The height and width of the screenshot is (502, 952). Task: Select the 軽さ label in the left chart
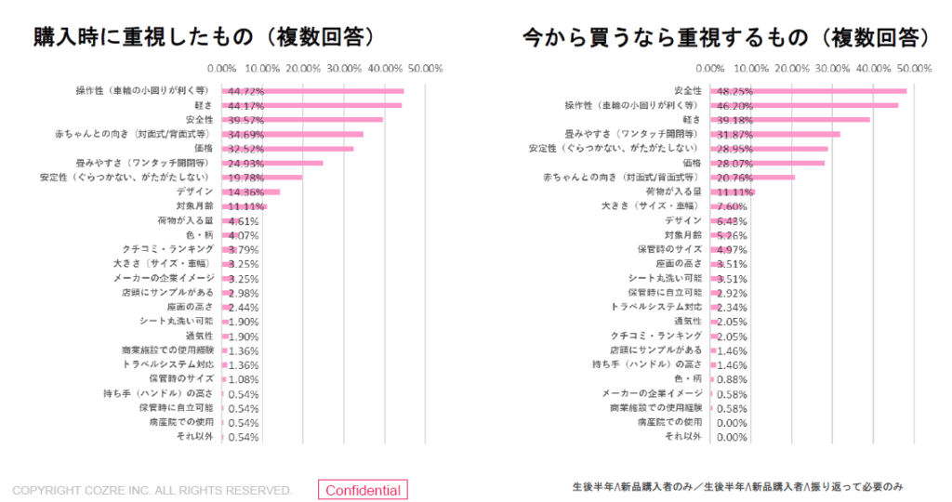tap(203, 106)
